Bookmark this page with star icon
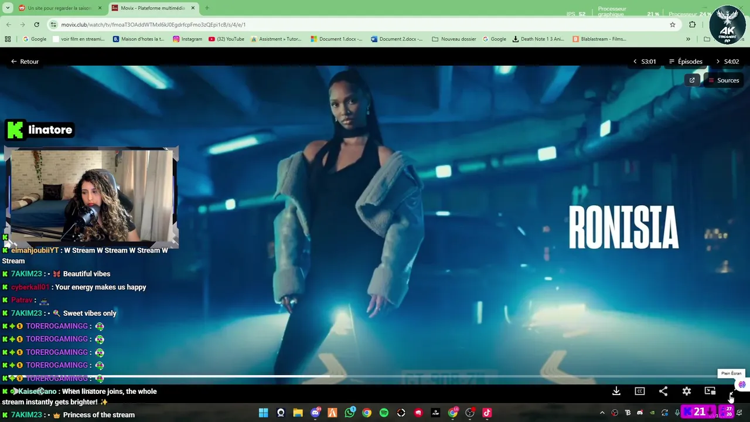The width and height of the screenshot is (750, 422). tap(673, 25)
